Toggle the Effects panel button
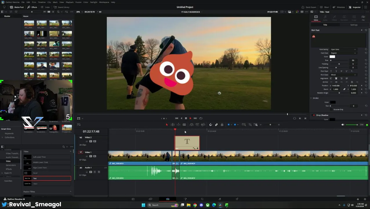Screen dimensions: 370x209 click(x=32, y=7)
